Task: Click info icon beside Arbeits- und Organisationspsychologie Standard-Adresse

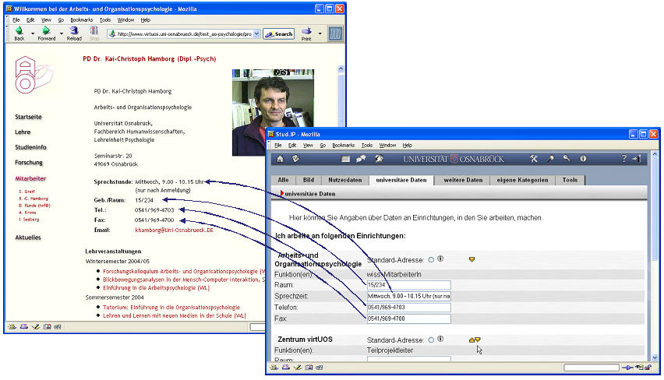Action: coord(440,259)
